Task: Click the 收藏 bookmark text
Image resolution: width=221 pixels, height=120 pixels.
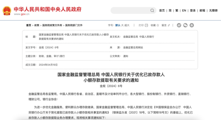Action: [153, 25]
